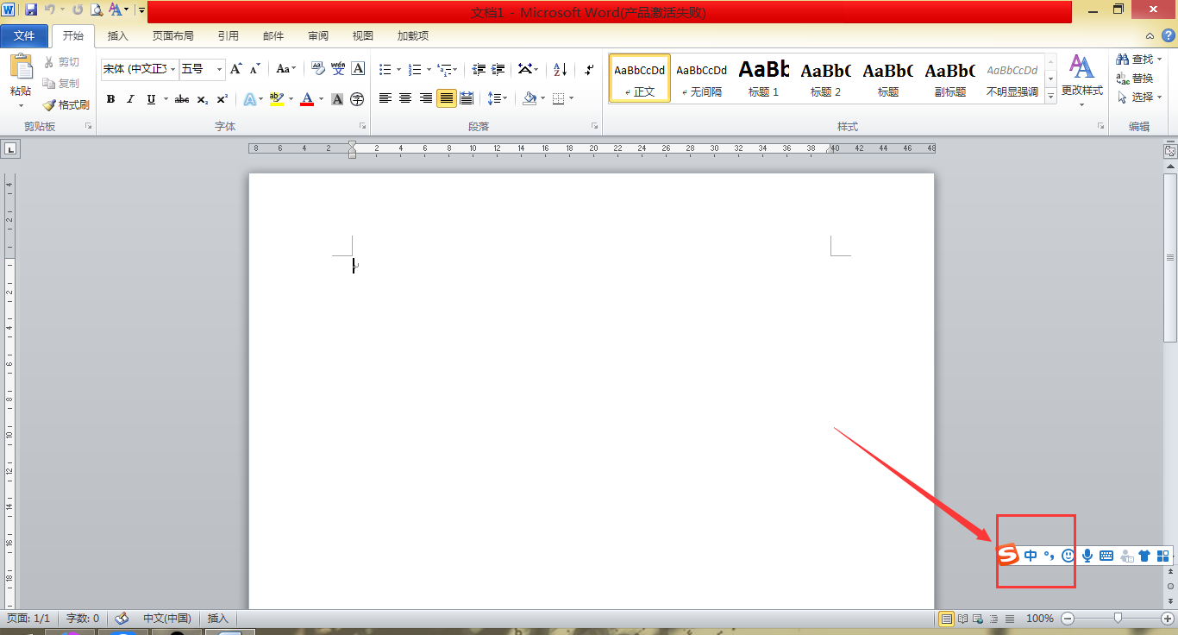Switch to the 审阅 Review tab
The image size is (1178, 635).
[318, 35]
